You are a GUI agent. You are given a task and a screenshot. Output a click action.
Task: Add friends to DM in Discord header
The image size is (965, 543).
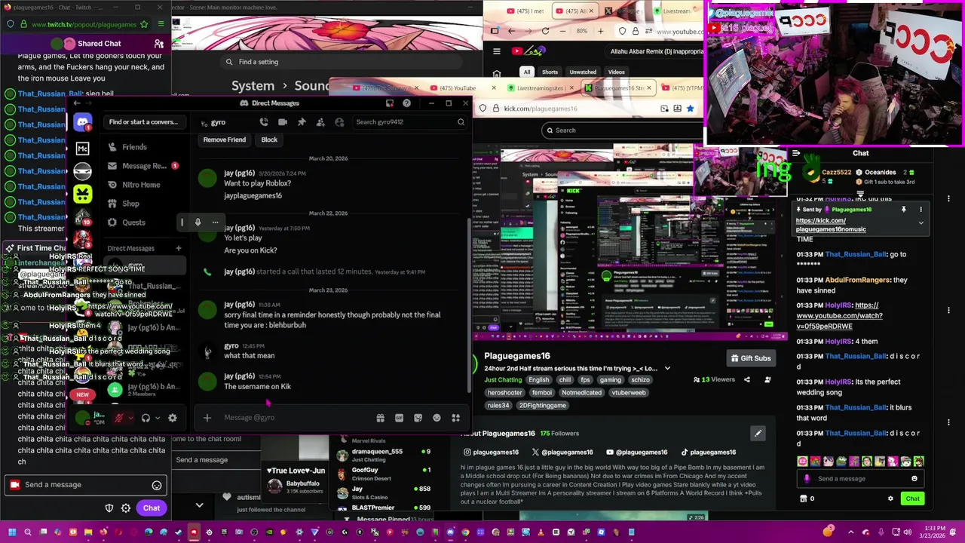point(320,122)
